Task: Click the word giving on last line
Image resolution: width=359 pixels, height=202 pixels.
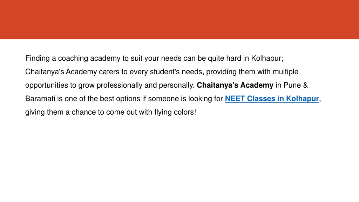Action: (35, 112)
